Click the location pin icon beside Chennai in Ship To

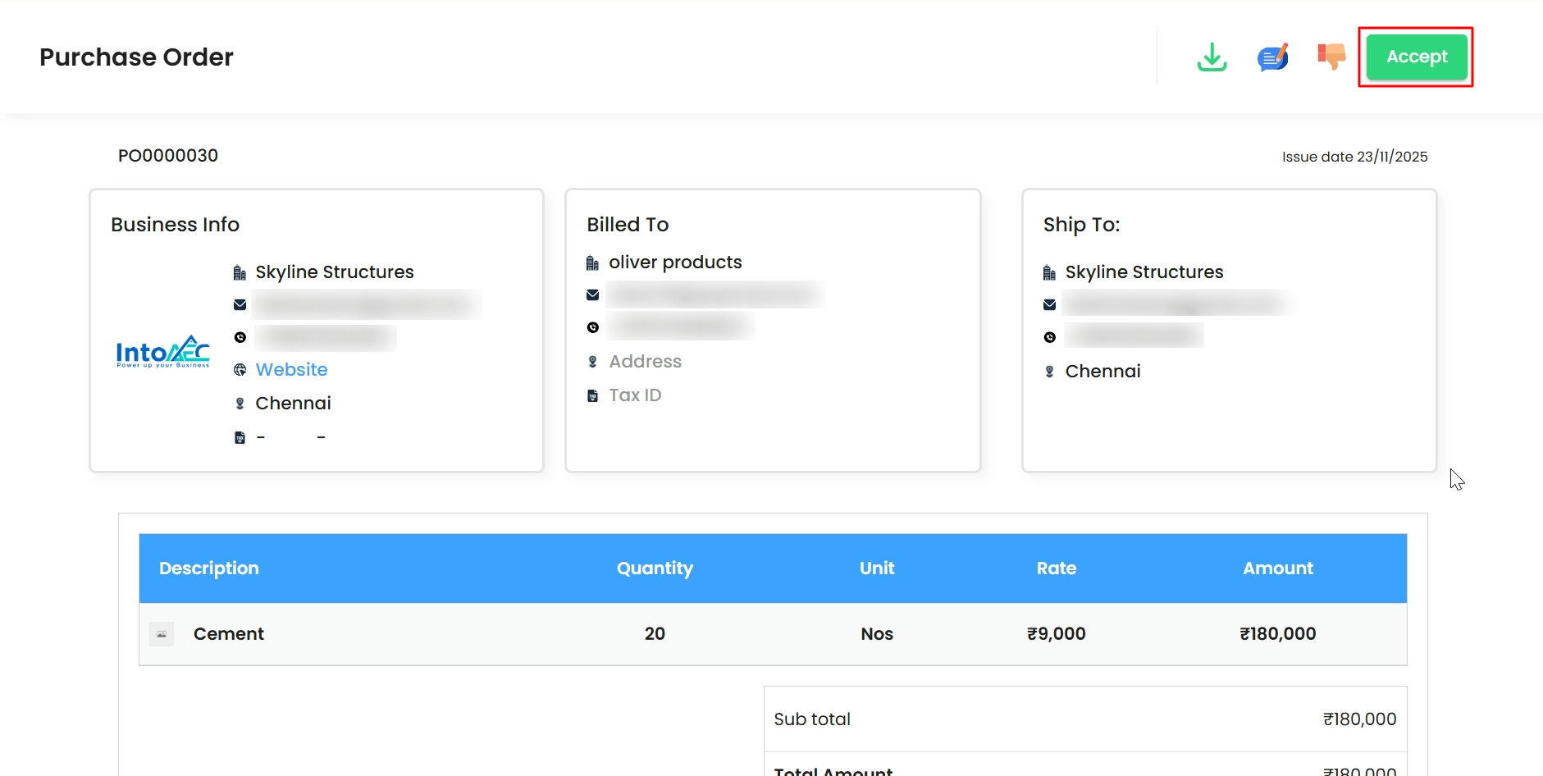pos(1050,372)
